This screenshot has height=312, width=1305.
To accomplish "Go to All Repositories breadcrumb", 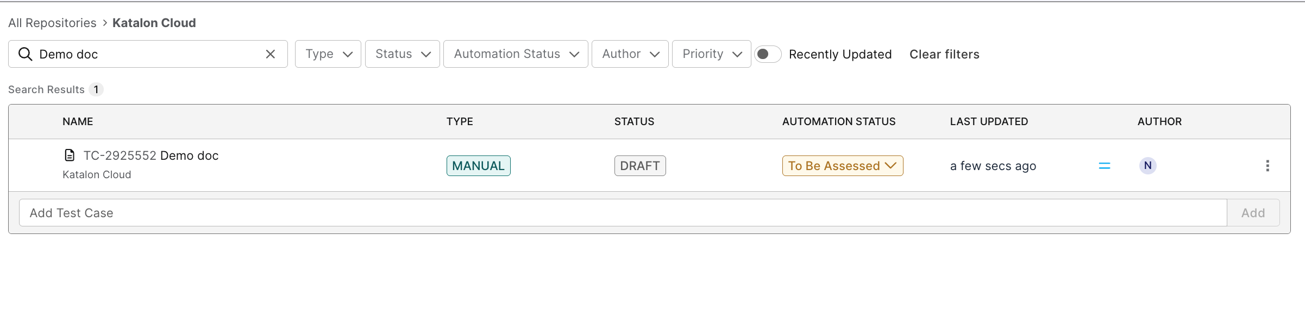I will (x=52, y=23).
